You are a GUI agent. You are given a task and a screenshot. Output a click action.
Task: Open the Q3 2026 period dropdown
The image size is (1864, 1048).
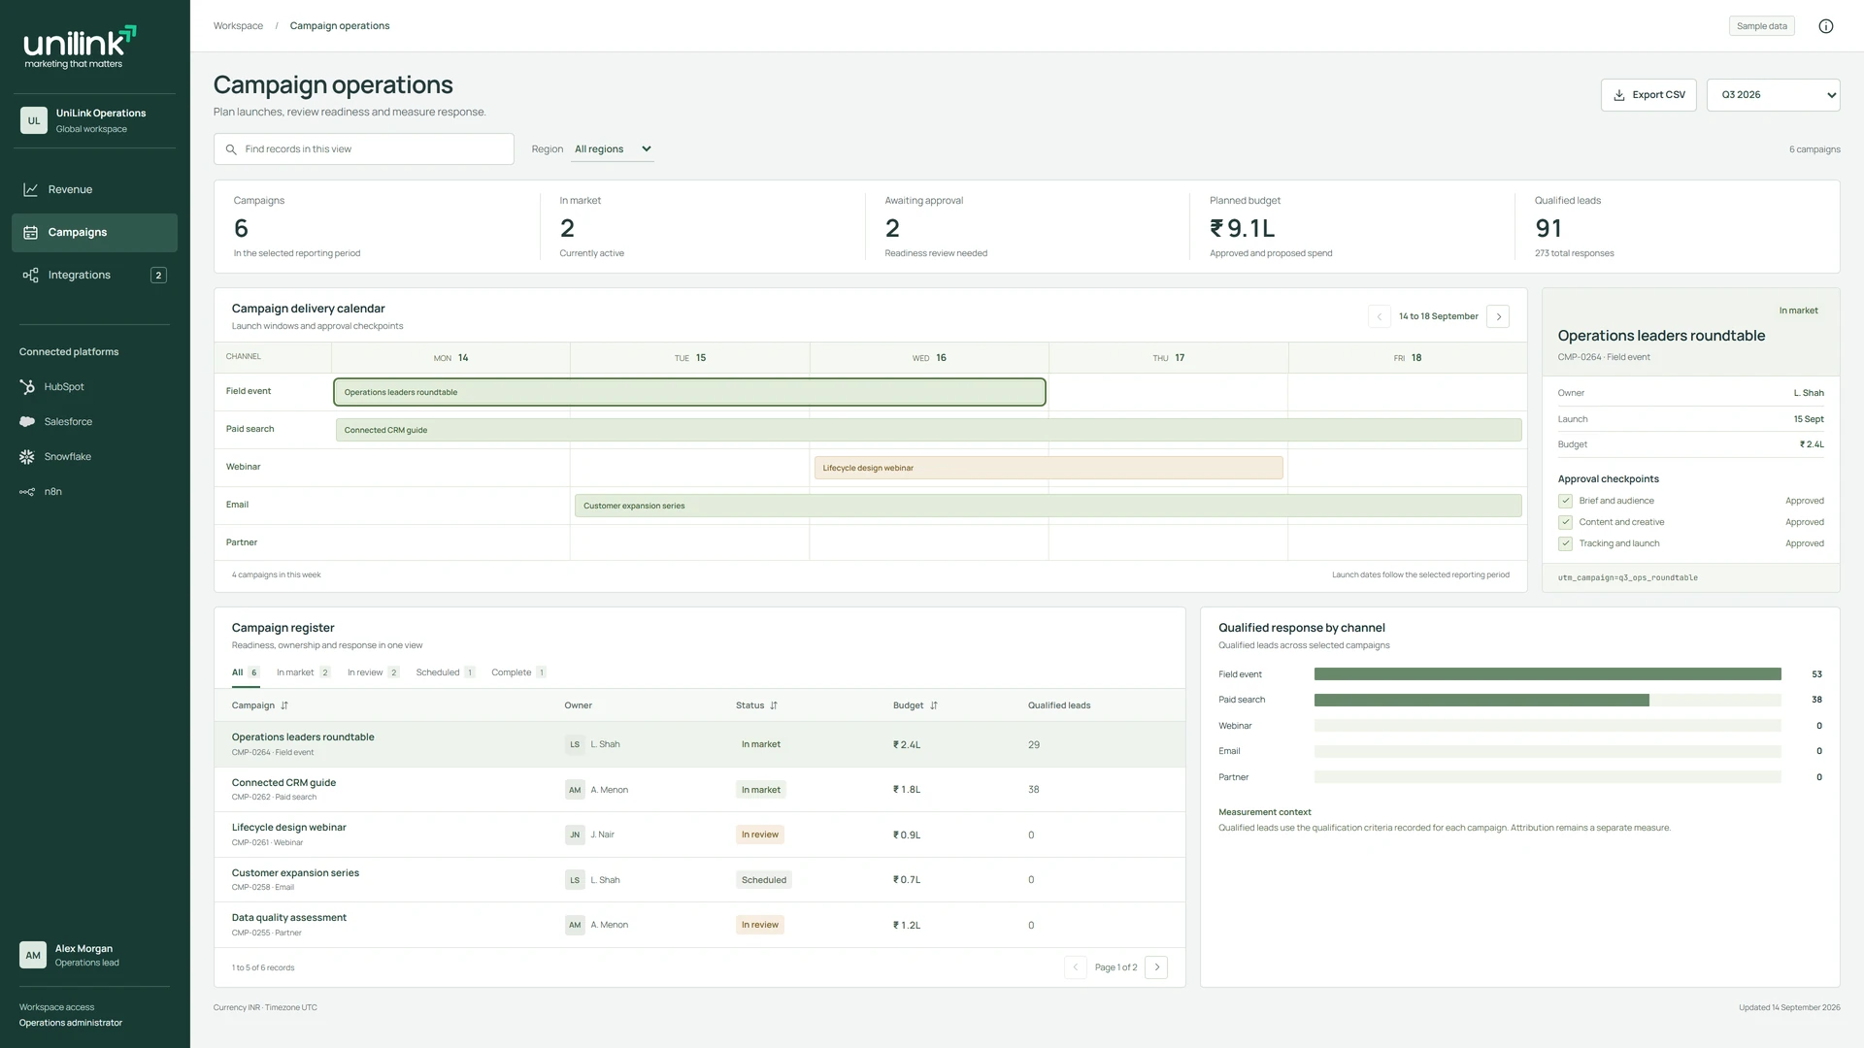[1773, 95]
